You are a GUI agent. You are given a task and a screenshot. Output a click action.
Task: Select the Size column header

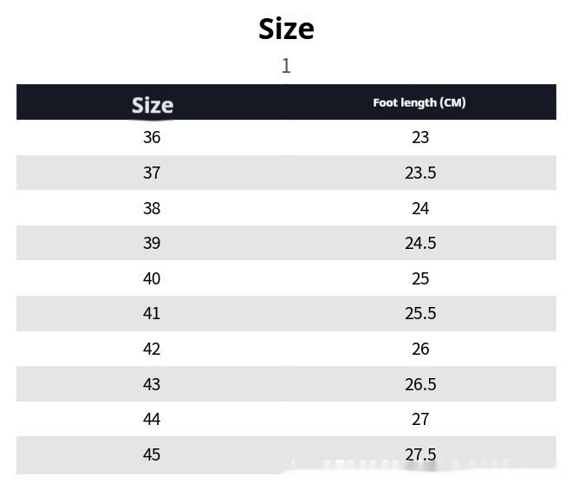coord(152,105)
